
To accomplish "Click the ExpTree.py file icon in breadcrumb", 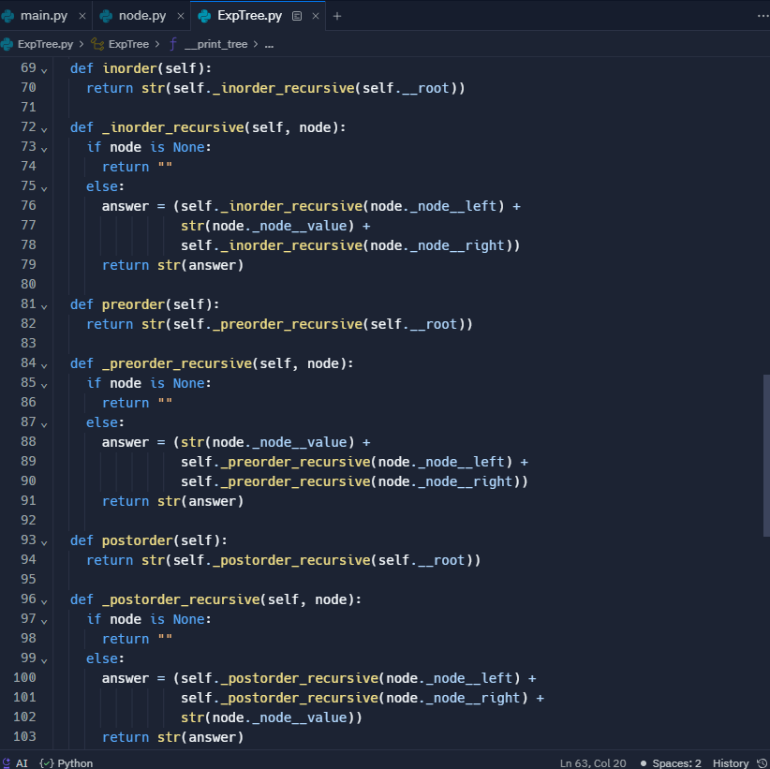I will [x=8, y=43].
